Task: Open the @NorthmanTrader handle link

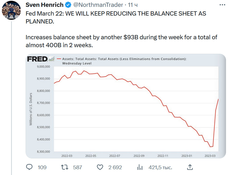Action: 98,5
